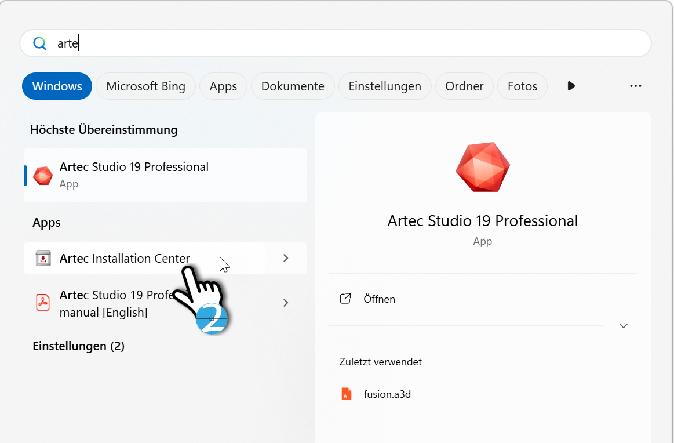Expand the Einstellungen (2) results group

click(x=79, y=346)
